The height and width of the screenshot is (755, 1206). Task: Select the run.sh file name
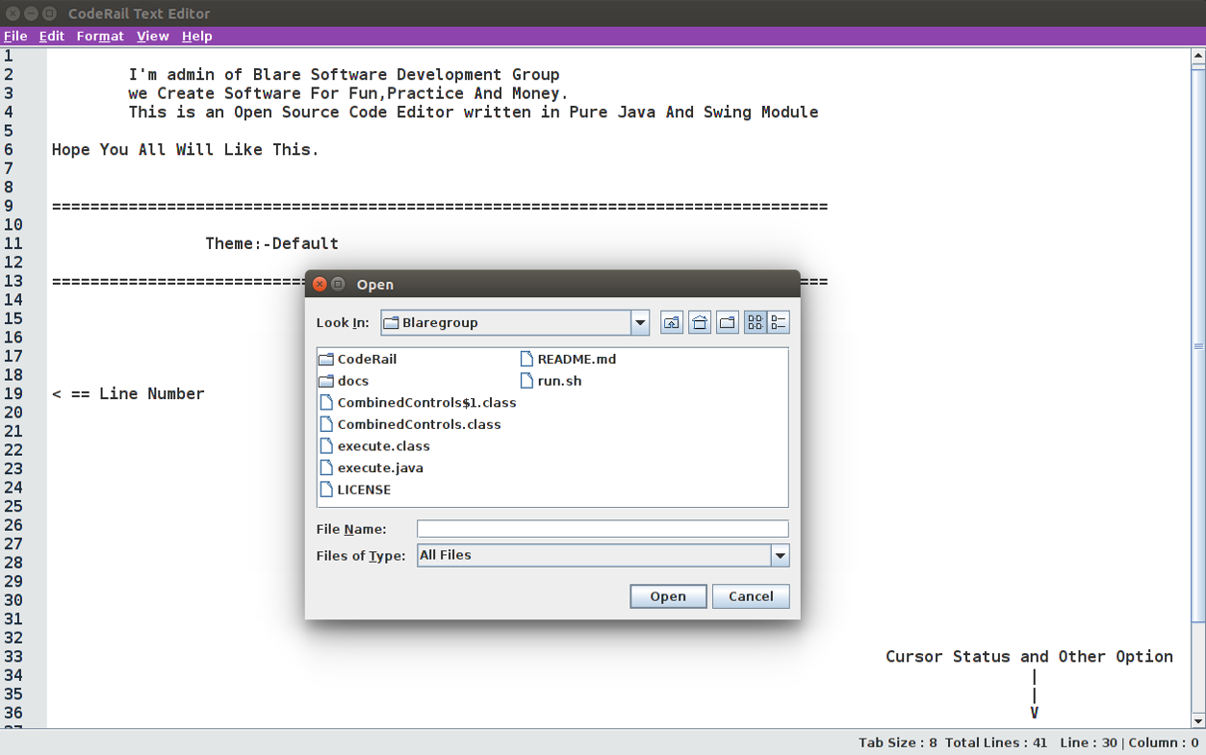coord(559,381)
